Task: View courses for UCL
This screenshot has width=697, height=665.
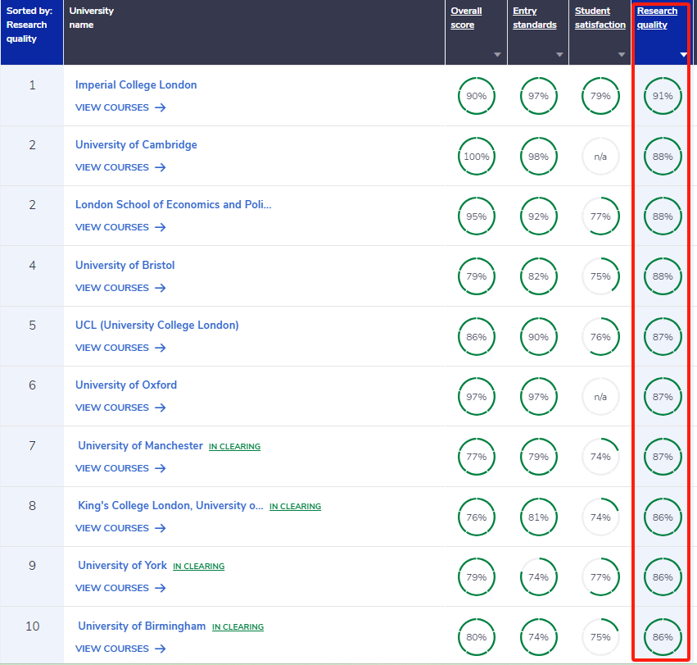Action: (120, 348)
